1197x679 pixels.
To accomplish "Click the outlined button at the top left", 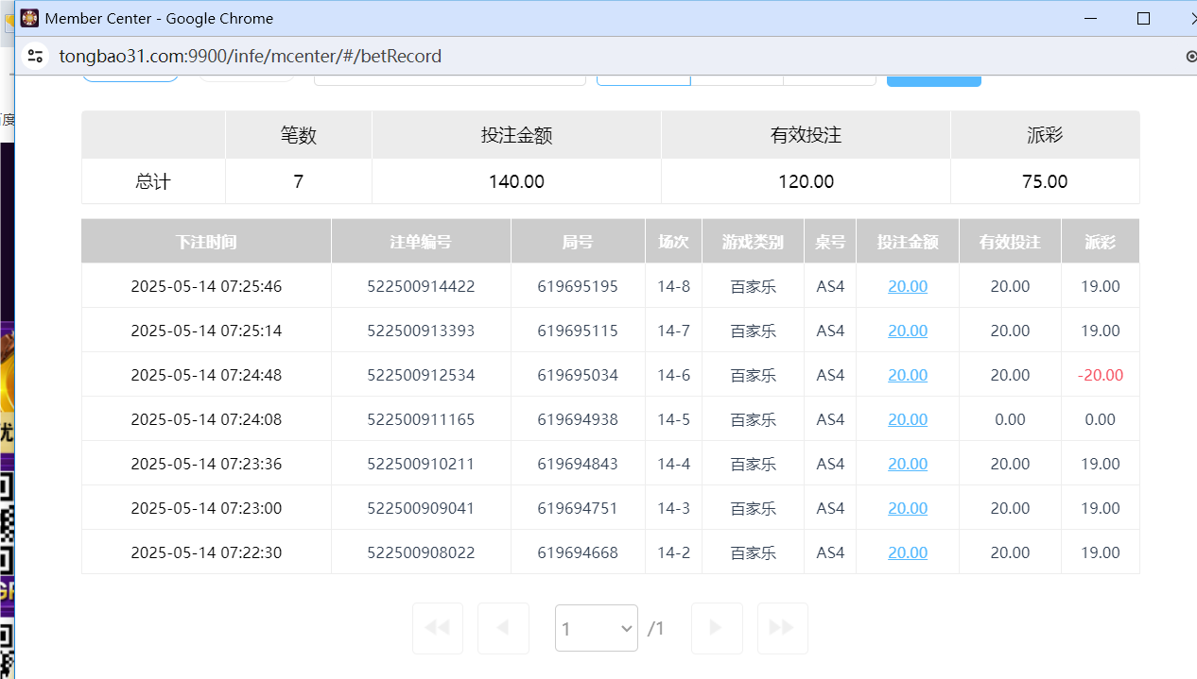I will [130, 82].
